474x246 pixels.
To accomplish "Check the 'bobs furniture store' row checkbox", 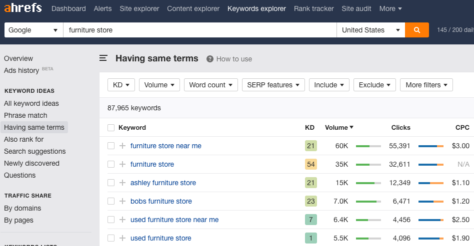I will click(x=111, y=201).
